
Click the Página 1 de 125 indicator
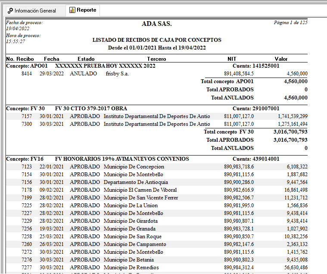pos(290,22)
